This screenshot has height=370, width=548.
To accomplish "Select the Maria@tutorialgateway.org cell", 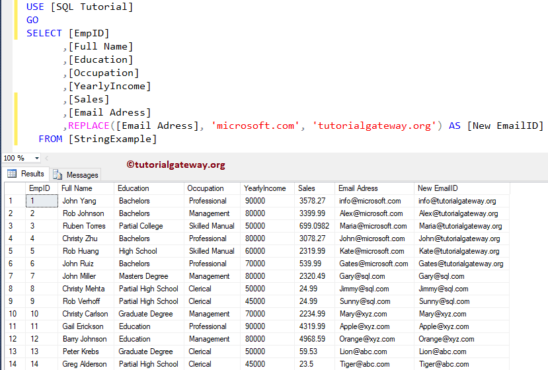I will click(462, 226).
